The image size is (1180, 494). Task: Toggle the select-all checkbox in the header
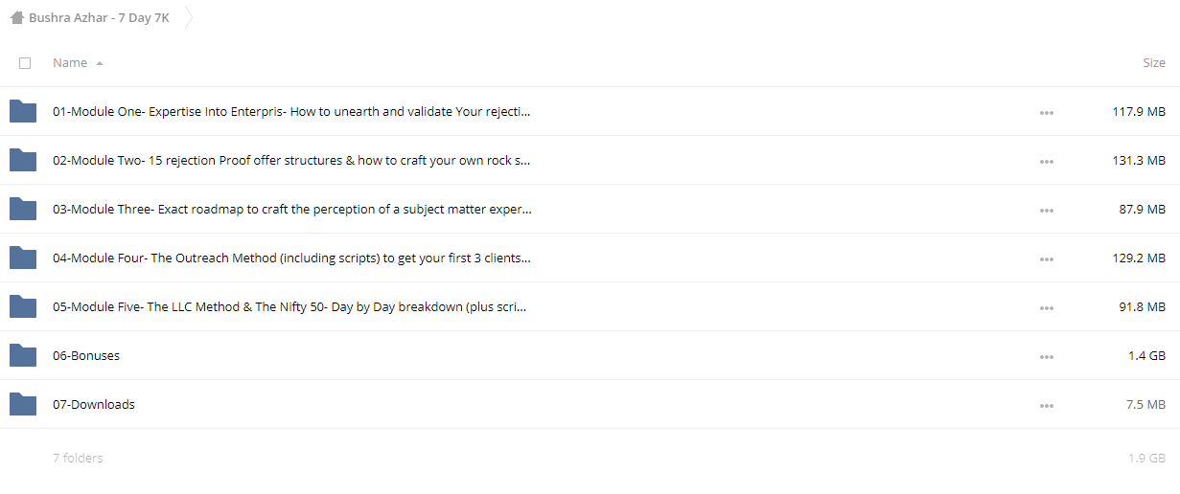(25, 63)
